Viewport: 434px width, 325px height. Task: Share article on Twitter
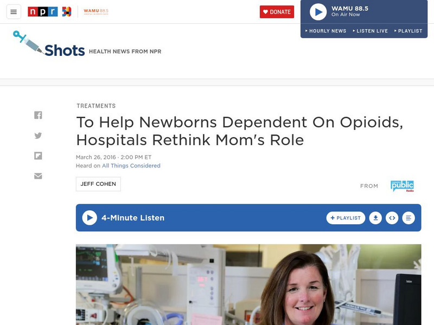[x=38, y=135]
